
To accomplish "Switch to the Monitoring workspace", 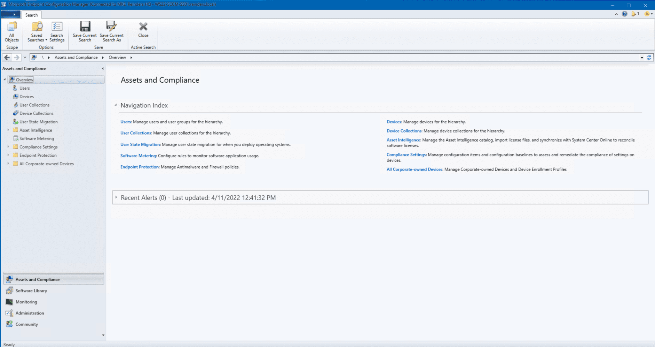I will [x=26, y=302].
